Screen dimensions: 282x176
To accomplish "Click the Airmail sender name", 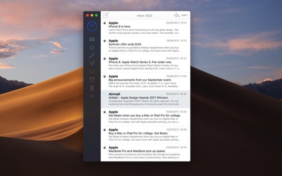I will 114,94.
